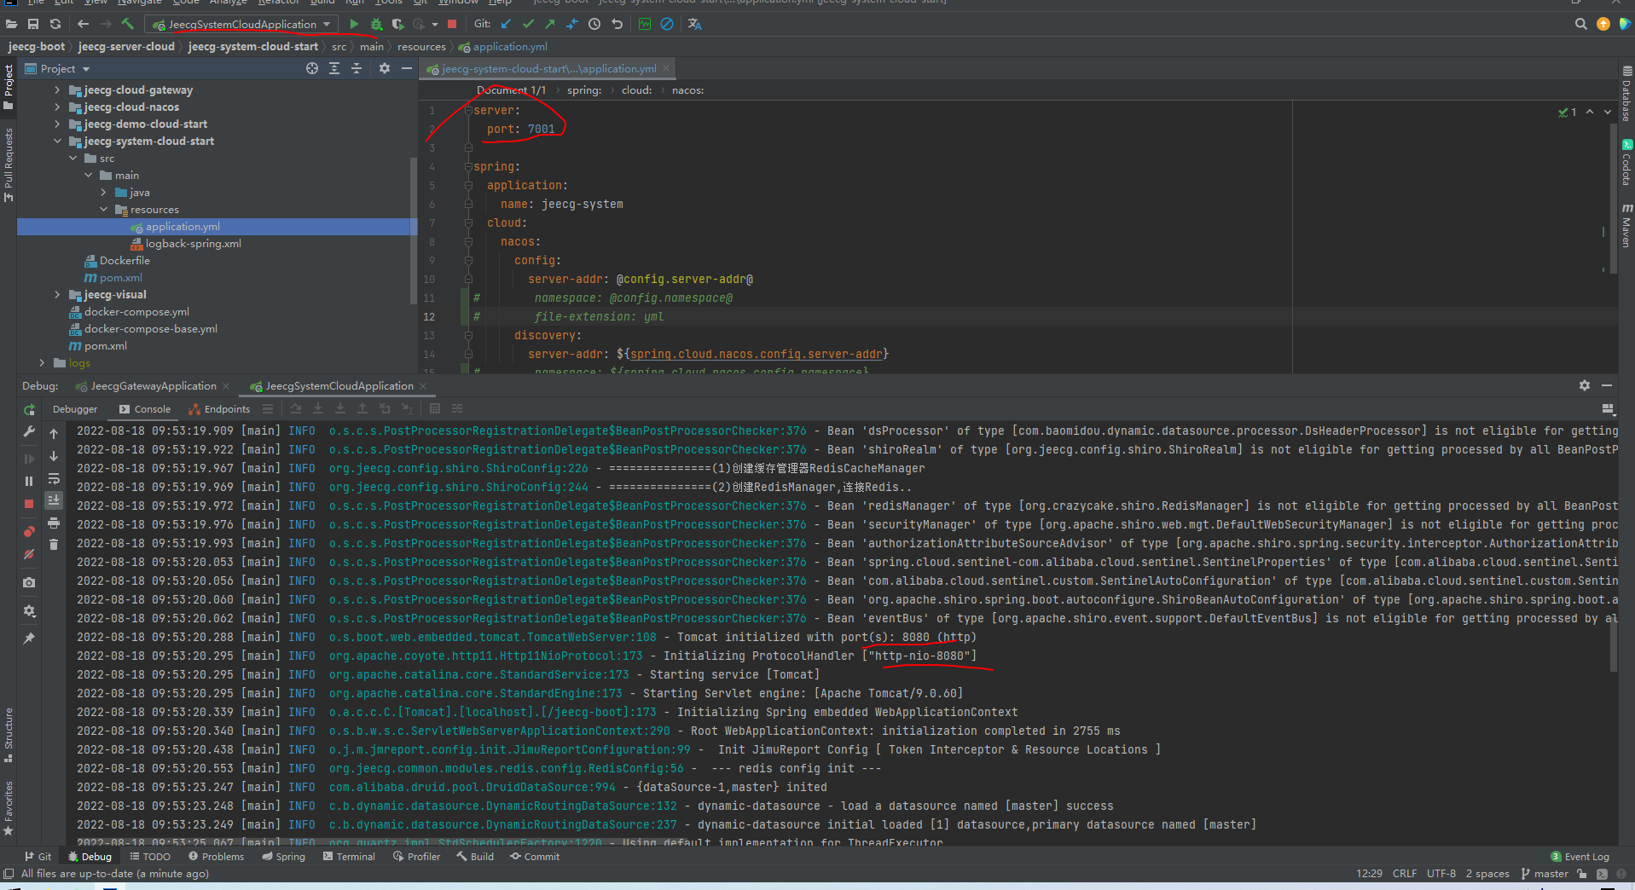
Task: Open the Event Log at the bottom right
Action: (1586, 856)
